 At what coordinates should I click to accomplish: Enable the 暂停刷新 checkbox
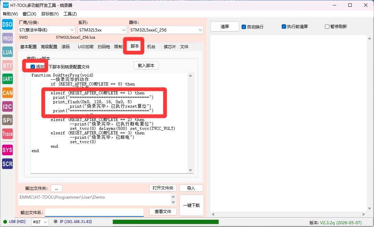pyautogui.click(x=327, y=27)
